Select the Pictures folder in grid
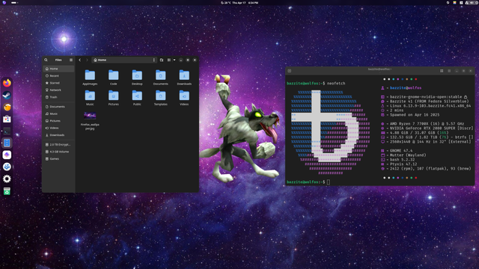 click(x=113, y=98)
